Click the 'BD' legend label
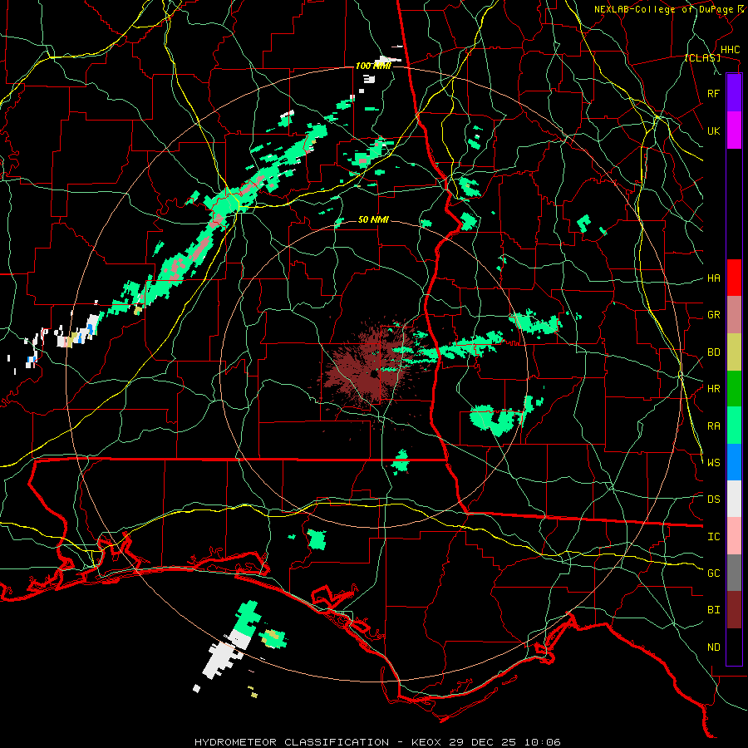 click(714, 352)
